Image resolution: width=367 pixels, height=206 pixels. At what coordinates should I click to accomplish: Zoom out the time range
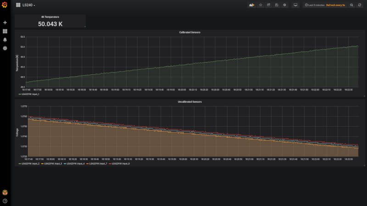[x=351, y=5]
